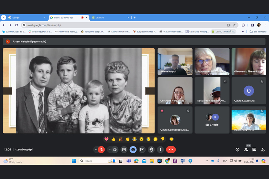
Task: Bookmark this page with the star icon
Action: (234, 25)
